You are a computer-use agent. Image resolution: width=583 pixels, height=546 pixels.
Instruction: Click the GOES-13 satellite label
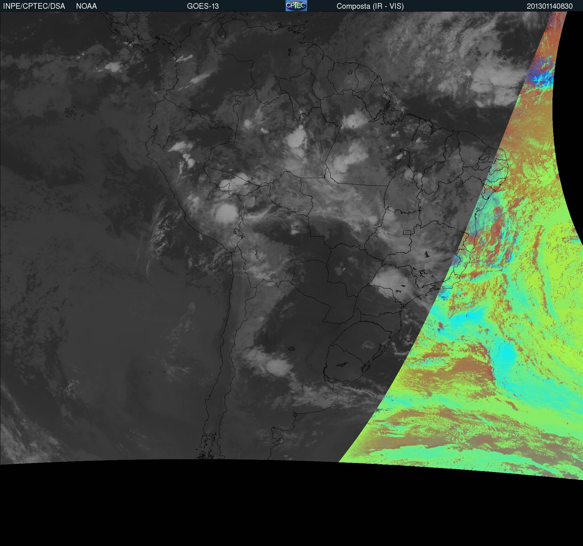tap(203, 6)
